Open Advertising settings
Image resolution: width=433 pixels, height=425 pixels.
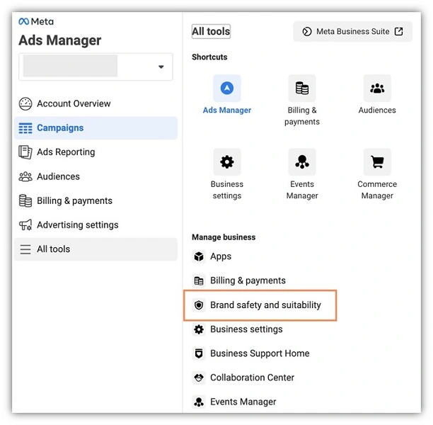tap(96, 225)
